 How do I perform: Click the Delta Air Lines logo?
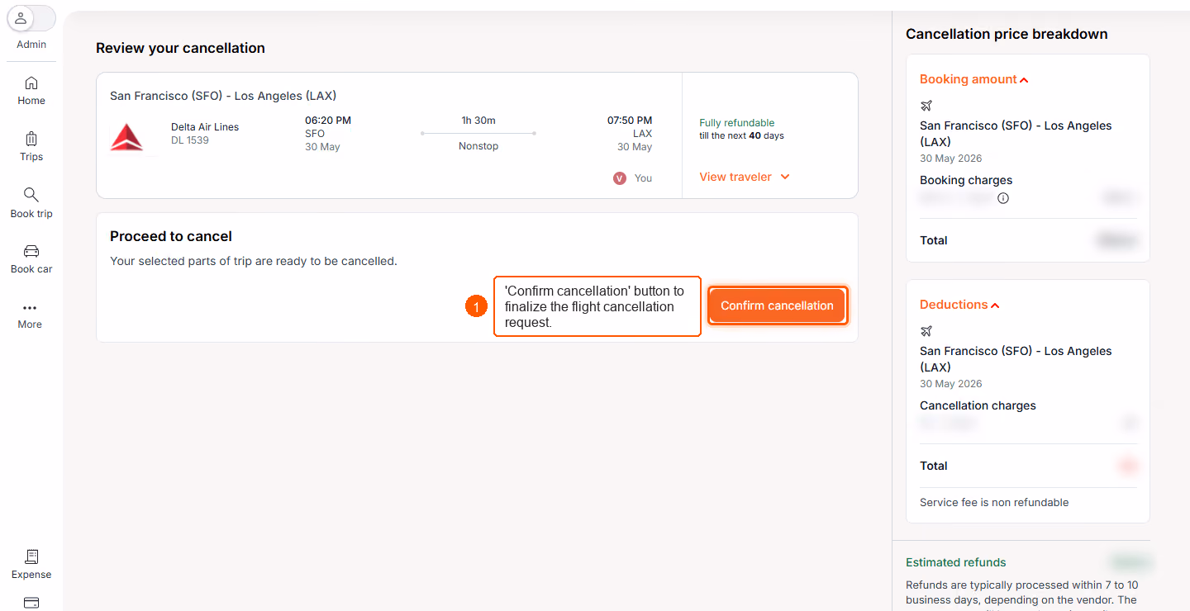[x=127, y=137]
